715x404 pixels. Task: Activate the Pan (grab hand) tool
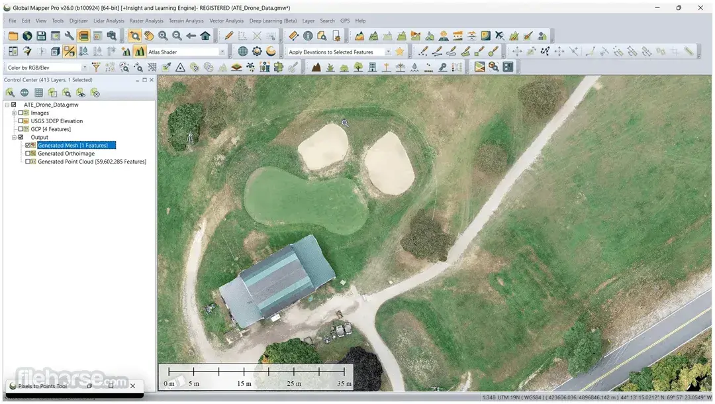(150, 36)
